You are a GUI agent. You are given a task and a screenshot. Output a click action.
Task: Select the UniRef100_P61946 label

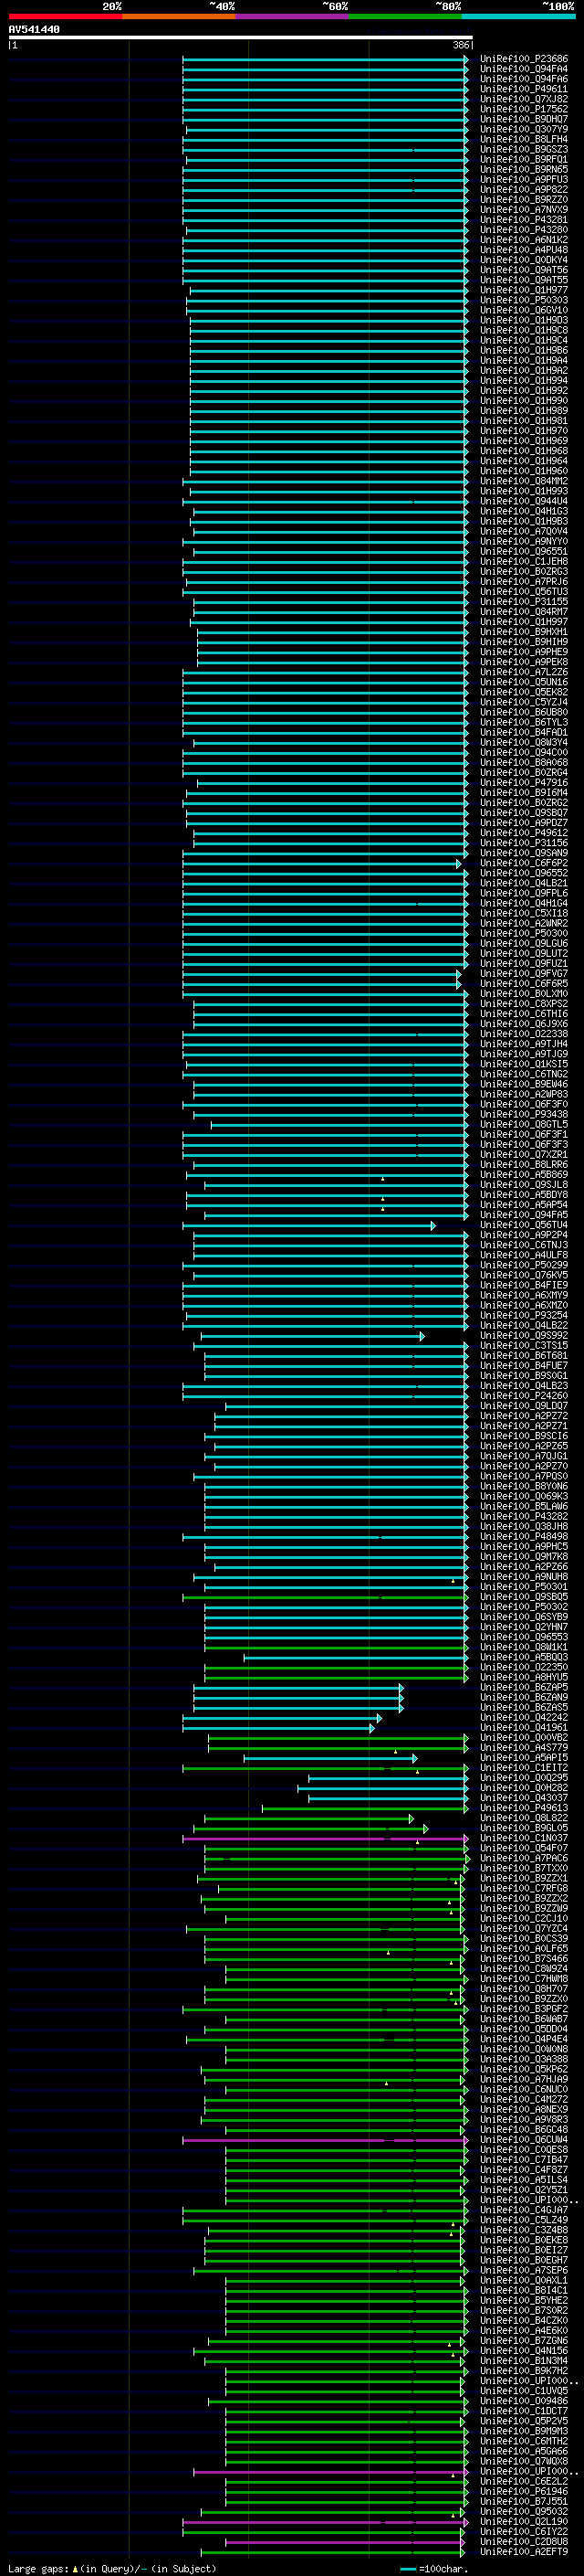(x=524, y=2493)
